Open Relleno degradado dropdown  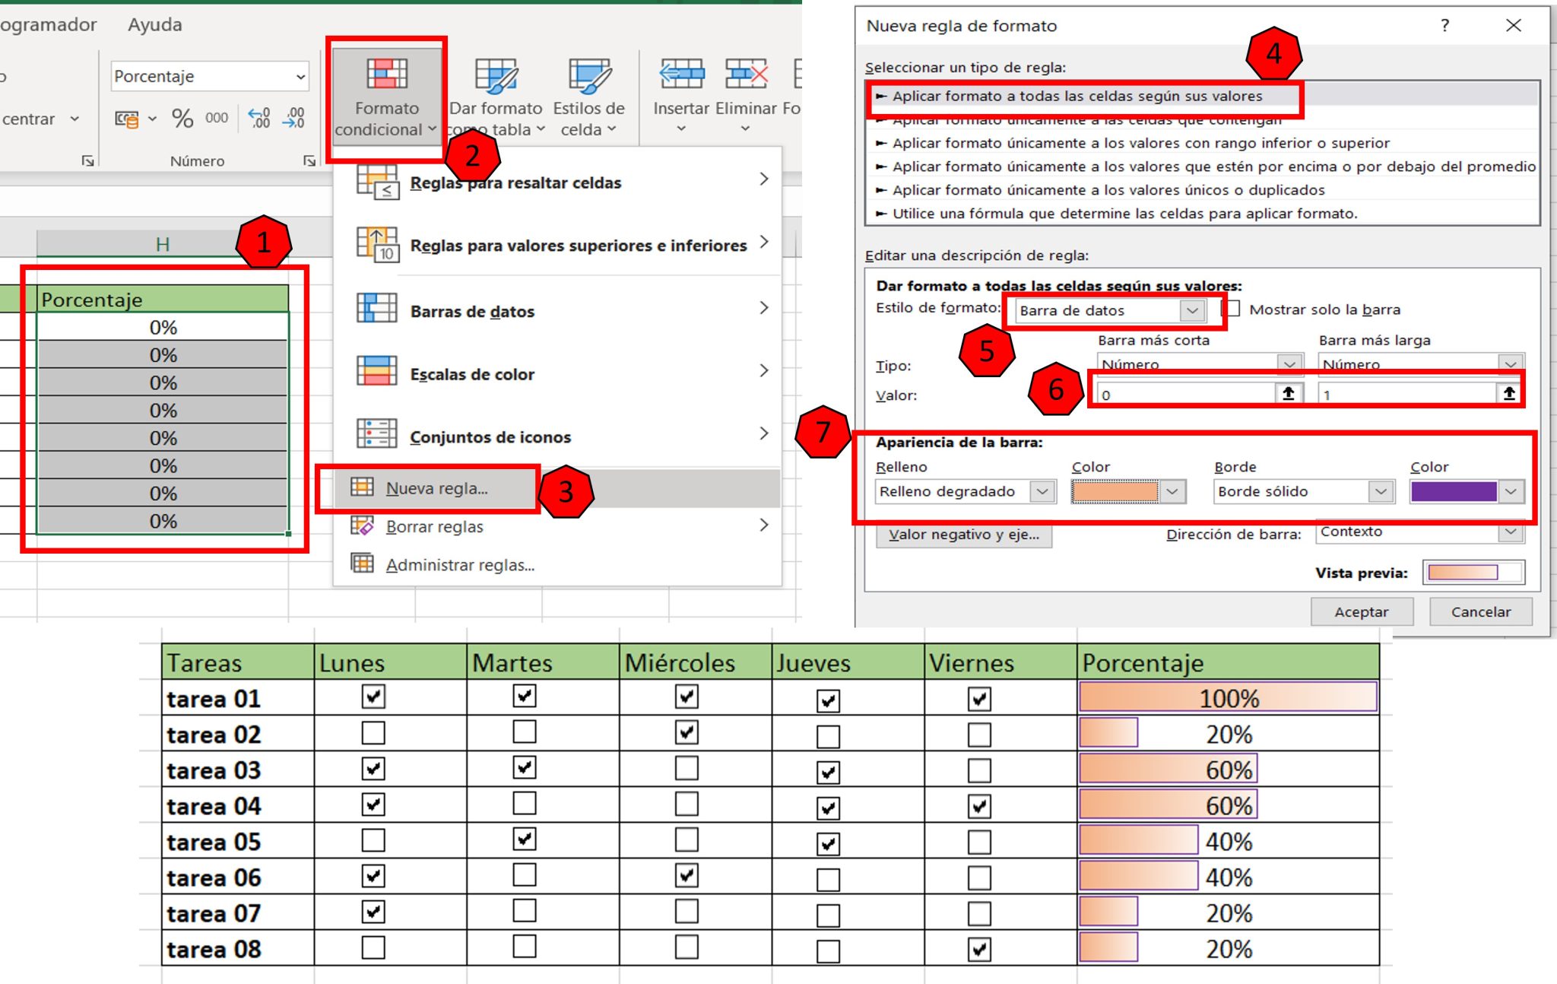pyautogui.click(x=1043, y=491)
